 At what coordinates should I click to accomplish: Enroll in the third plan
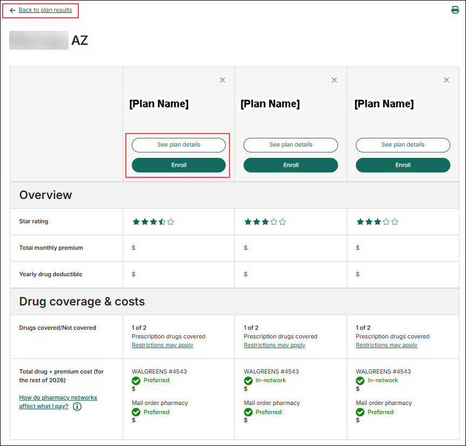403,165
